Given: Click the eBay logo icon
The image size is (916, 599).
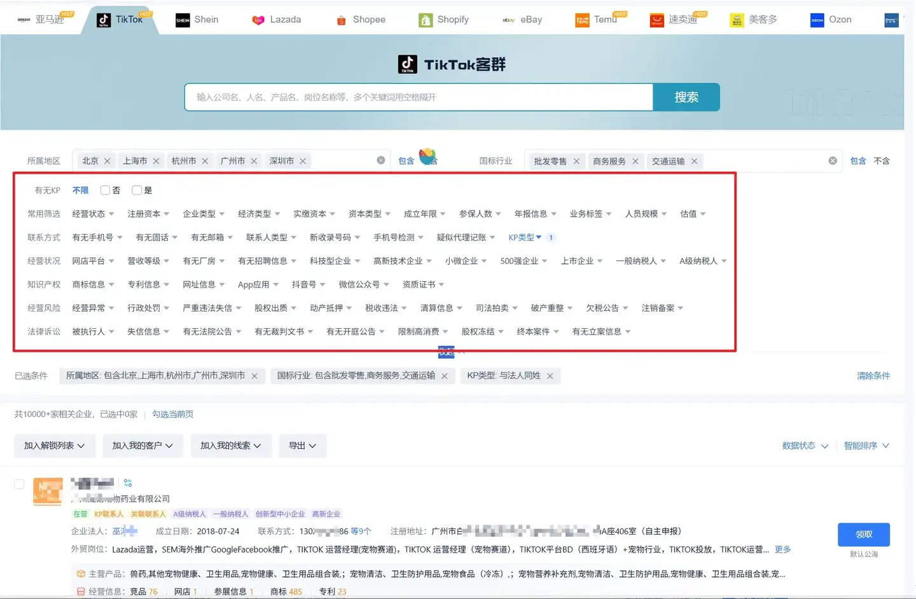Looking at the screenshot, I should 508,20.
